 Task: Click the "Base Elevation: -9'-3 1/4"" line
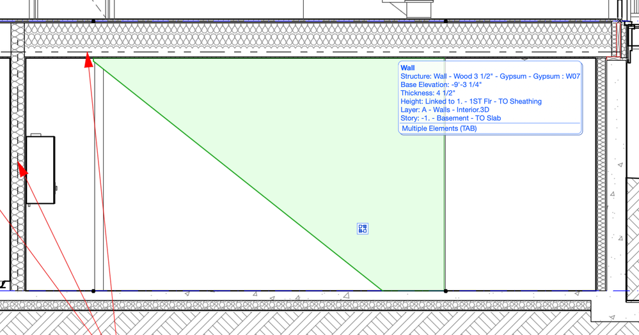pyautogui.click(x=441, y=85)
